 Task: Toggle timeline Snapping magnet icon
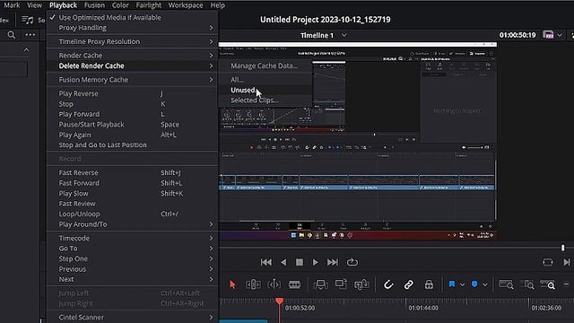click(388, 284)
